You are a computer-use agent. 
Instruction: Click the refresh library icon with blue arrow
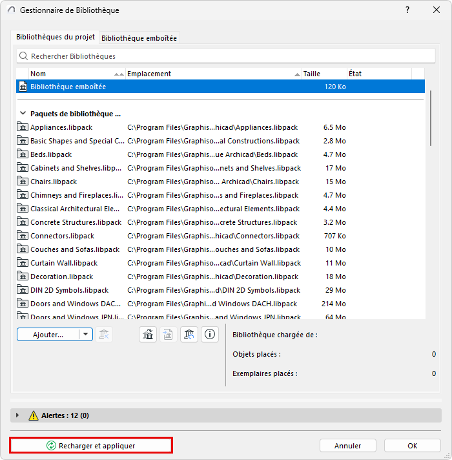coord(189,334)
